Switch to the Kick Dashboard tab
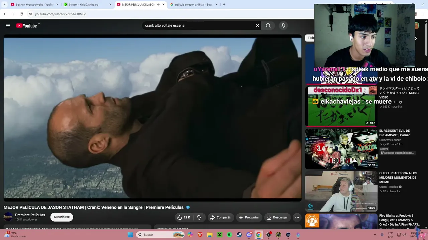 (88, 5)
